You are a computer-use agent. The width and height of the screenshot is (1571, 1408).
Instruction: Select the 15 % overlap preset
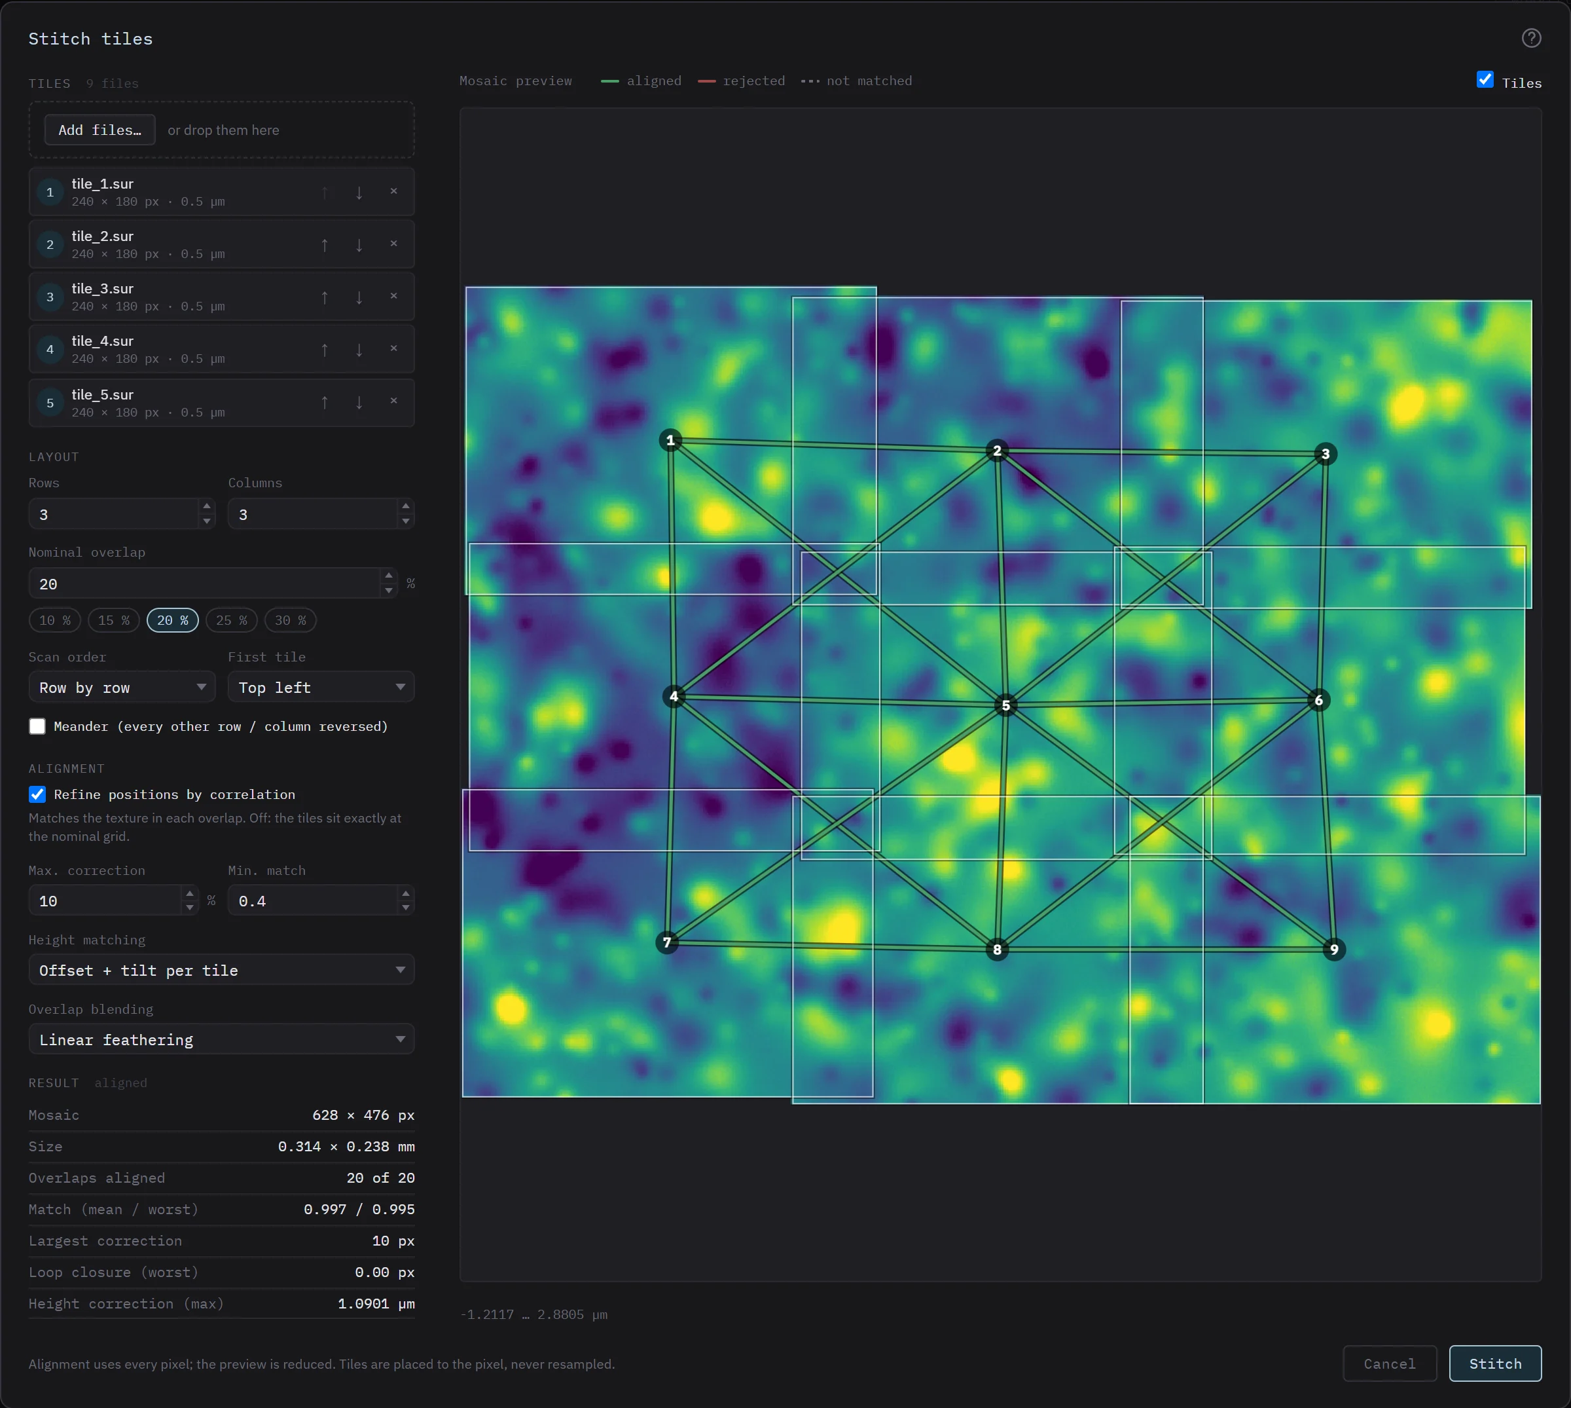coord(114,620)
